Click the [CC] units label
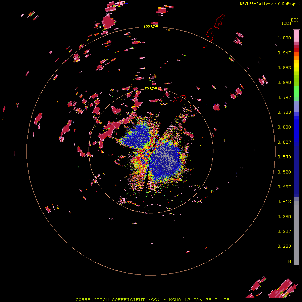Viewport: 302px width, 302px height. 286,23
